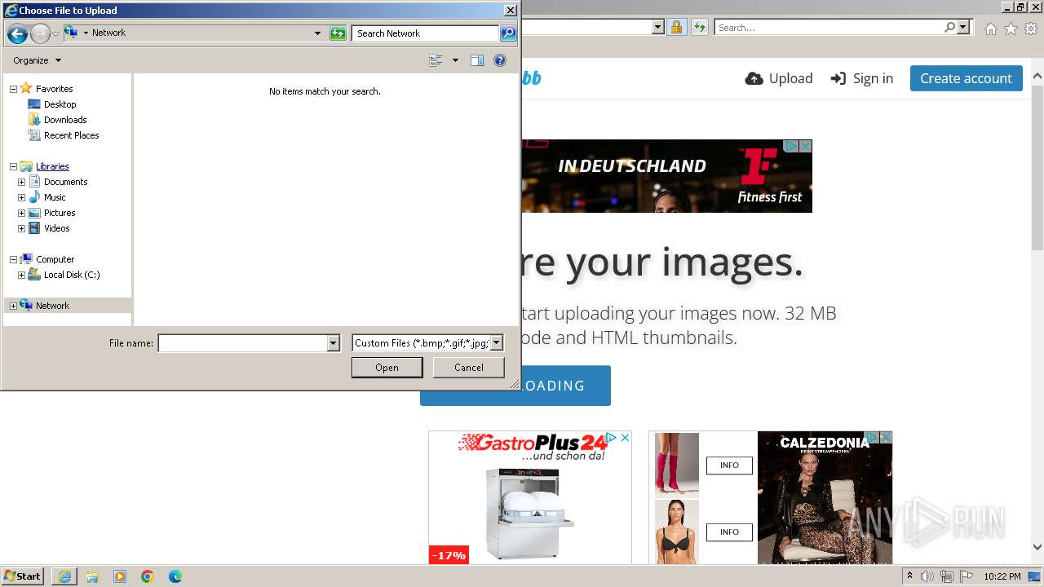Image resolution: width=1044 pixels, height=587 pixels.
Task: Open the Start menu
Action: pyautogui.click(x=23, y=576)
